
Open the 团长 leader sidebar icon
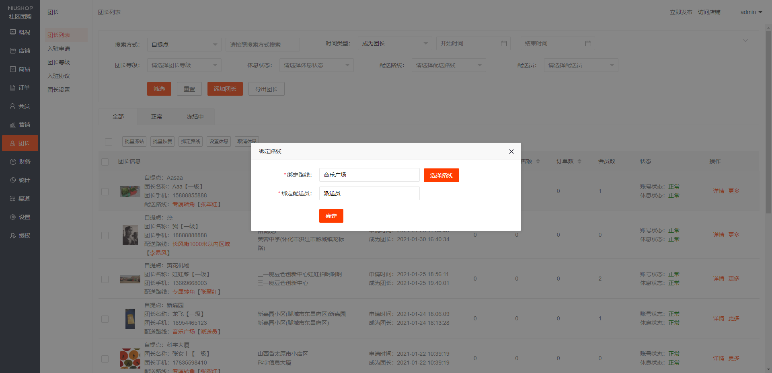coord(13,143)
